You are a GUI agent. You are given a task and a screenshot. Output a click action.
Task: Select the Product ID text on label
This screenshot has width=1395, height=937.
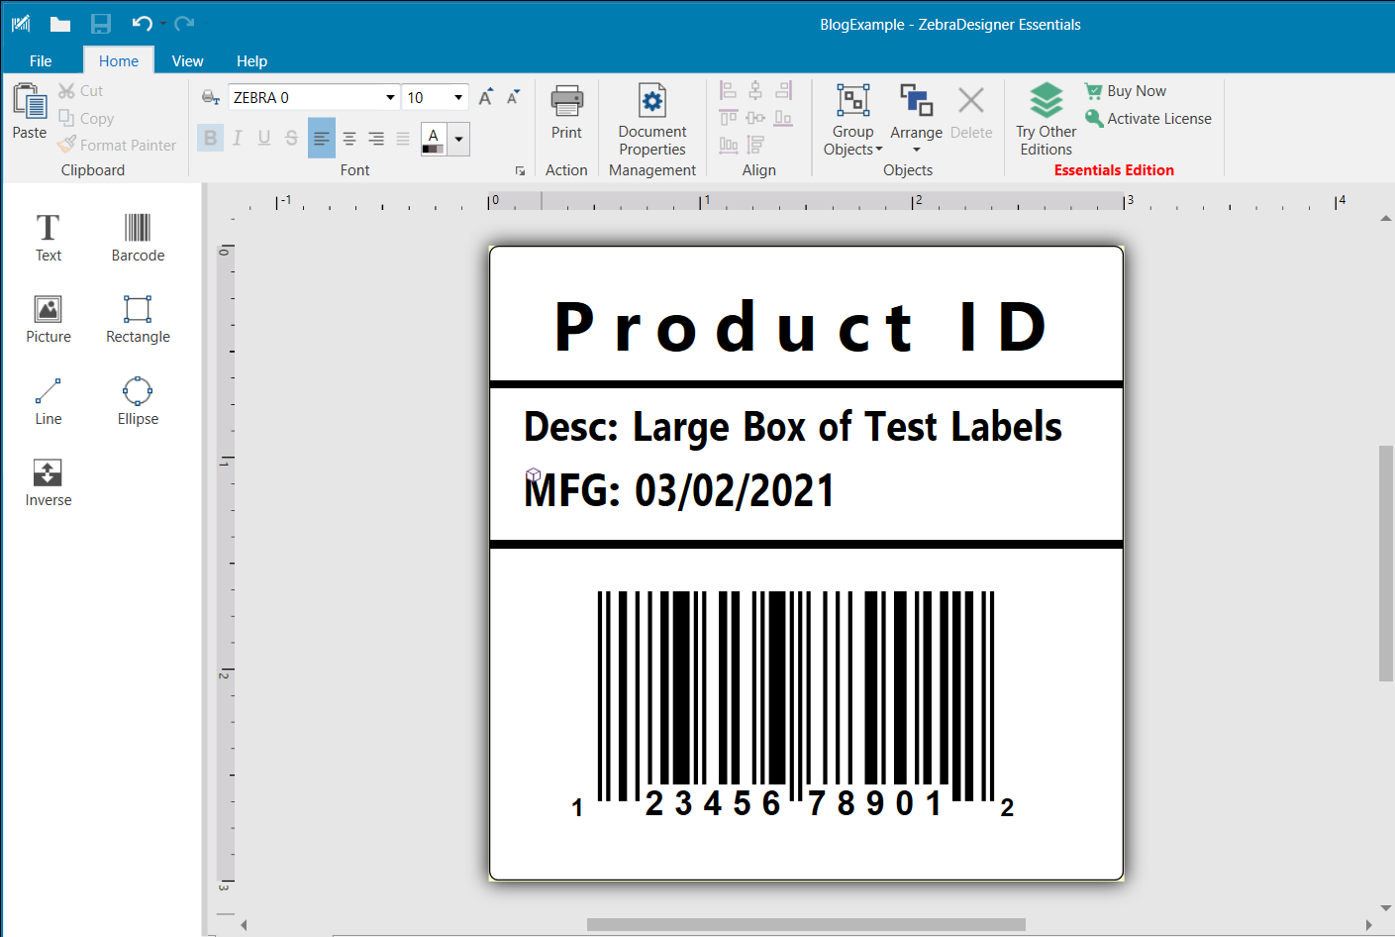pos(802,327)
